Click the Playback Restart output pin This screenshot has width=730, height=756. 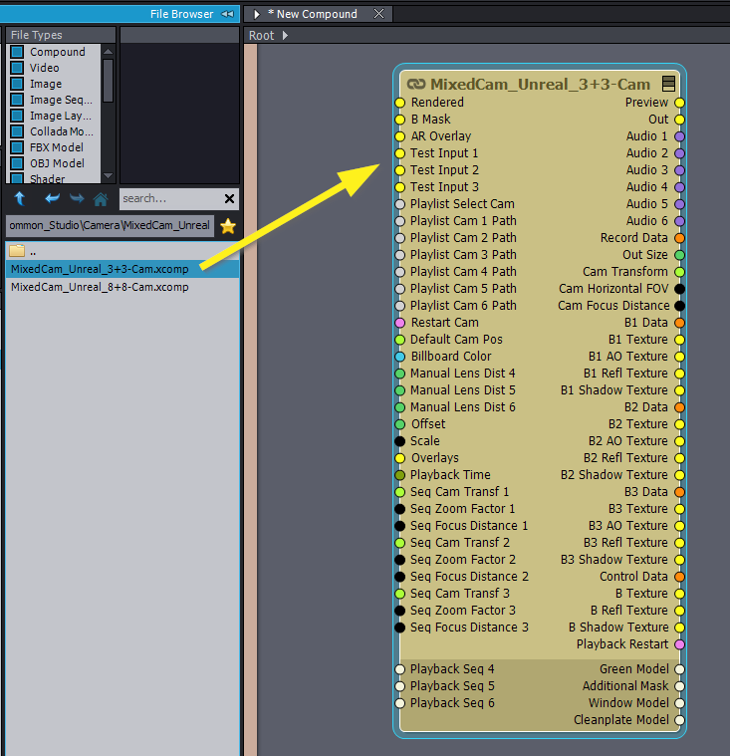pos(679,644)
